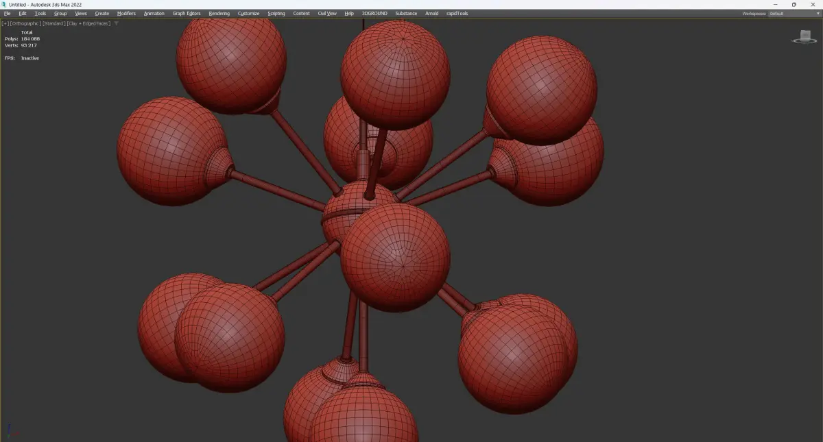Viewport: 823px width, 442px height.
Task: Close the 3ds Max window
Action: click(x=813, y=4)
